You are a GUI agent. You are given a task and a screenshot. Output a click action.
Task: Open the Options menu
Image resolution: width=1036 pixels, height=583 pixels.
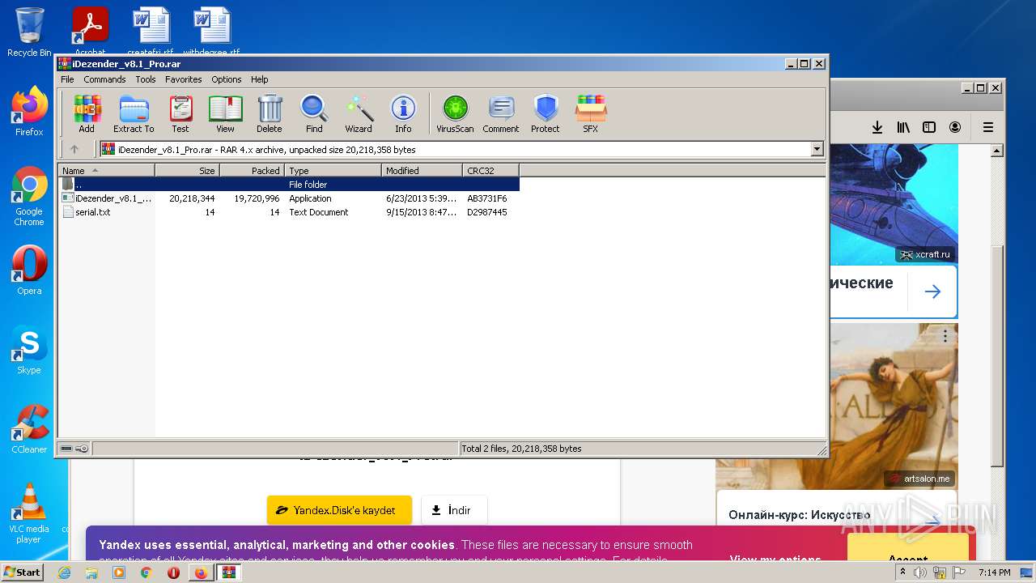coord(227,79)
